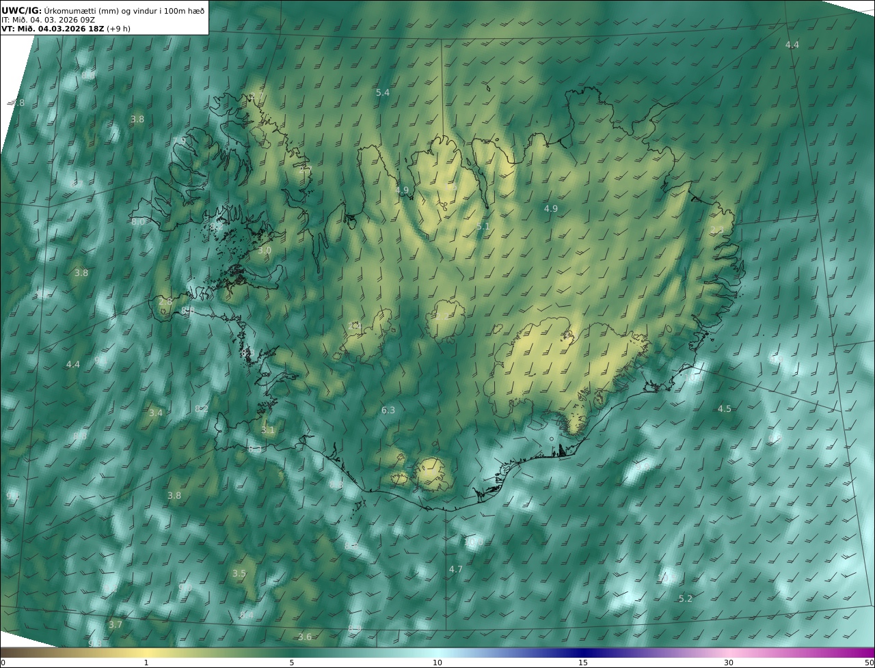Viewport: 875px width, 668px height.
Task: Click the 5.4 value north of Iceland
Action: click(x=383, y=92)
